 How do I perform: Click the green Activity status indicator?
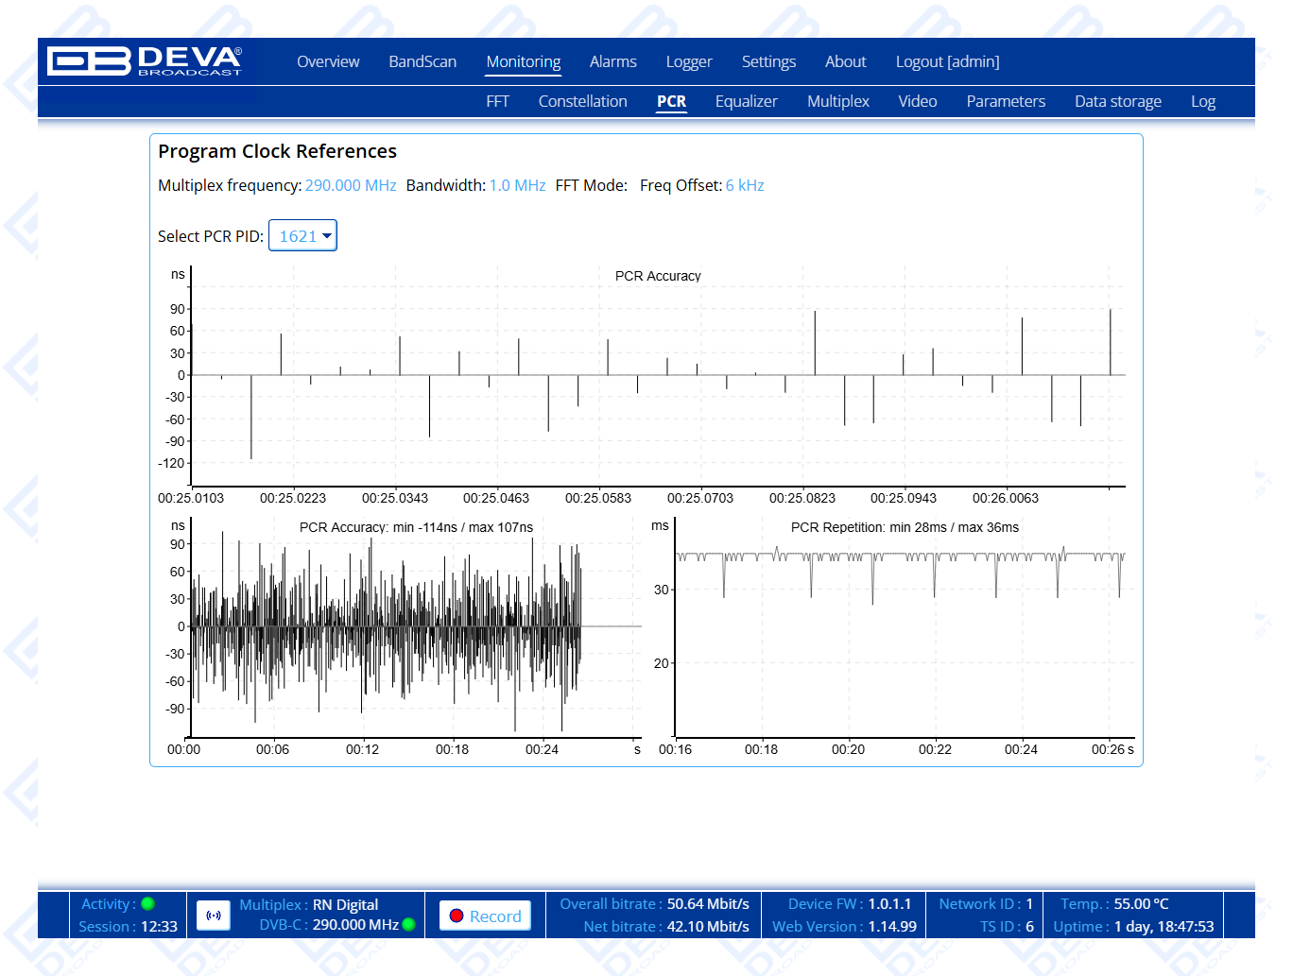(x=148, y=904)
